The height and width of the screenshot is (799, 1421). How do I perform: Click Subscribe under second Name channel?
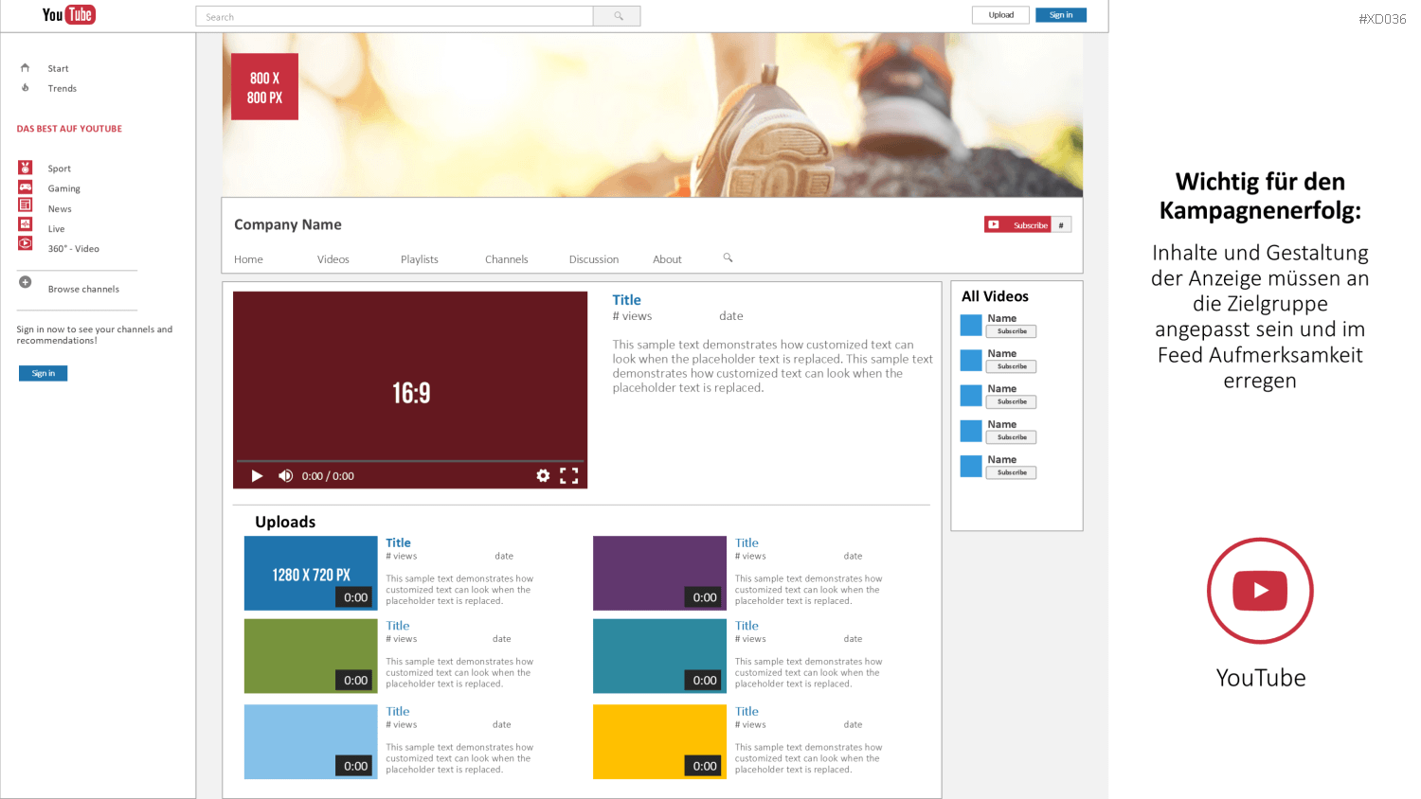(1012, 366)
